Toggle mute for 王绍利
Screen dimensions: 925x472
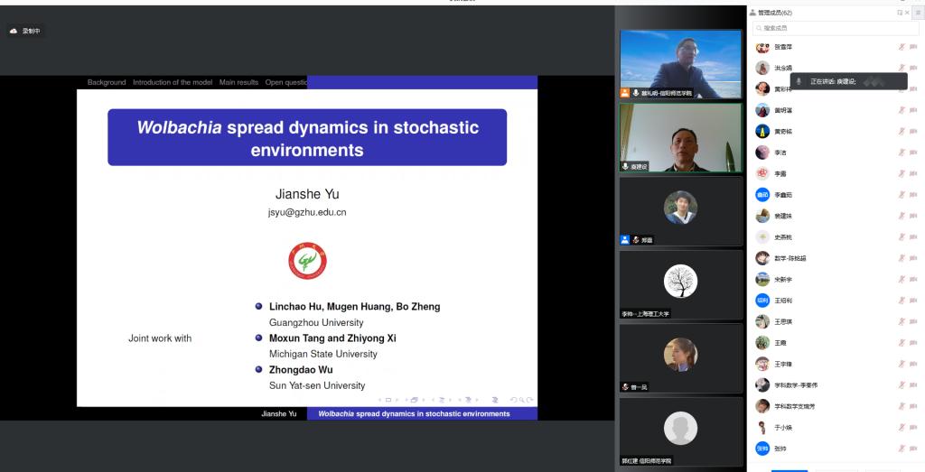tap(902, 301)
